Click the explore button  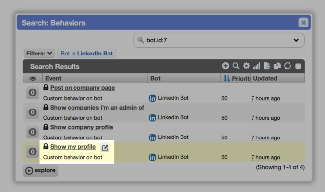(x=40, y=170)
